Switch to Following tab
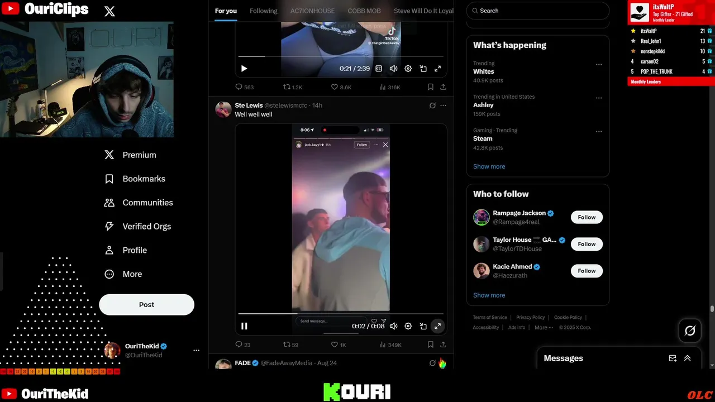 pyautogui.click(x=264, y=11)
